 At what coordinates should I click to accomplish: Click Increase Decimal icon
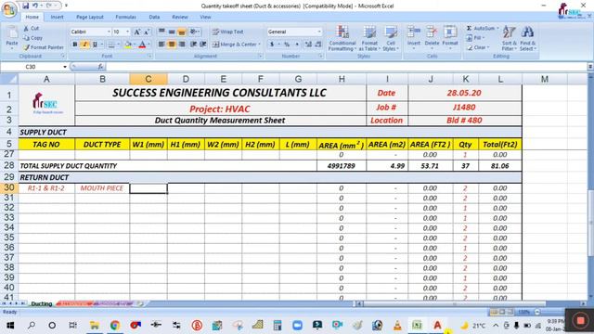[308, 45]
